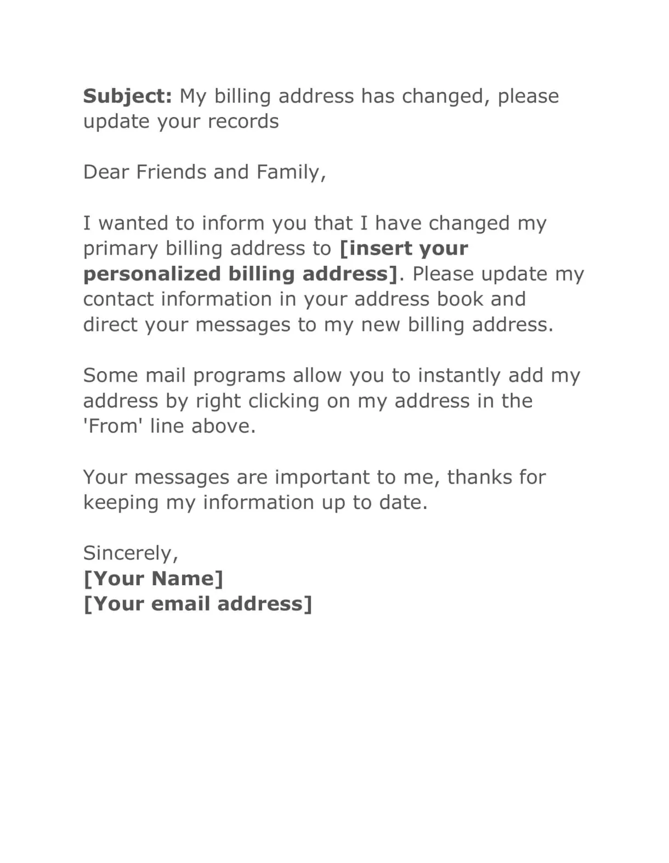Click the bold 'Subject:' label
The width and height of the screenshot is (669, 863).
128,96
